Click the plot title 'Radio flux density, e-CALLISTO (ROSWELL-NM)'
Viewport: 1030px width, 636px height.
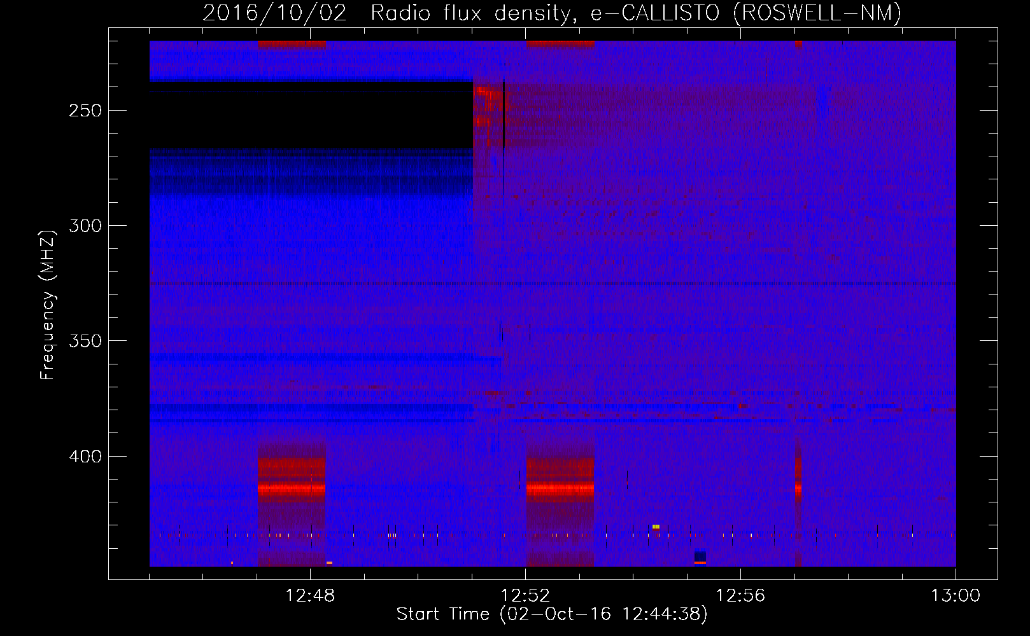pyautogui.click(x=636, y=13)
